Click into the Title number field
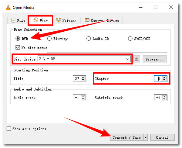 (77, 79)
